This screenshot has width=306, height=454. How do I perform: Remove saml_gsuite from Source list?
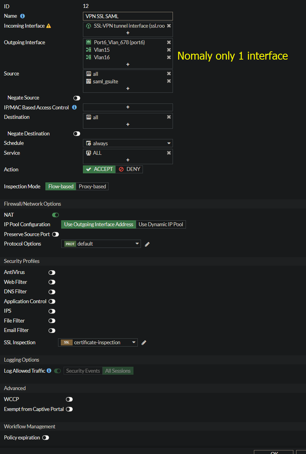(x=169, y=81)
